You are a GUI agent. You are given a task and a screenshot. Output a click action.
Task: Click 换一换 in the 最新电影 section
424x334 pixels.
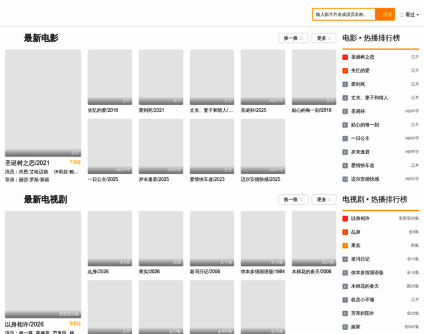(x=293, y=38)
